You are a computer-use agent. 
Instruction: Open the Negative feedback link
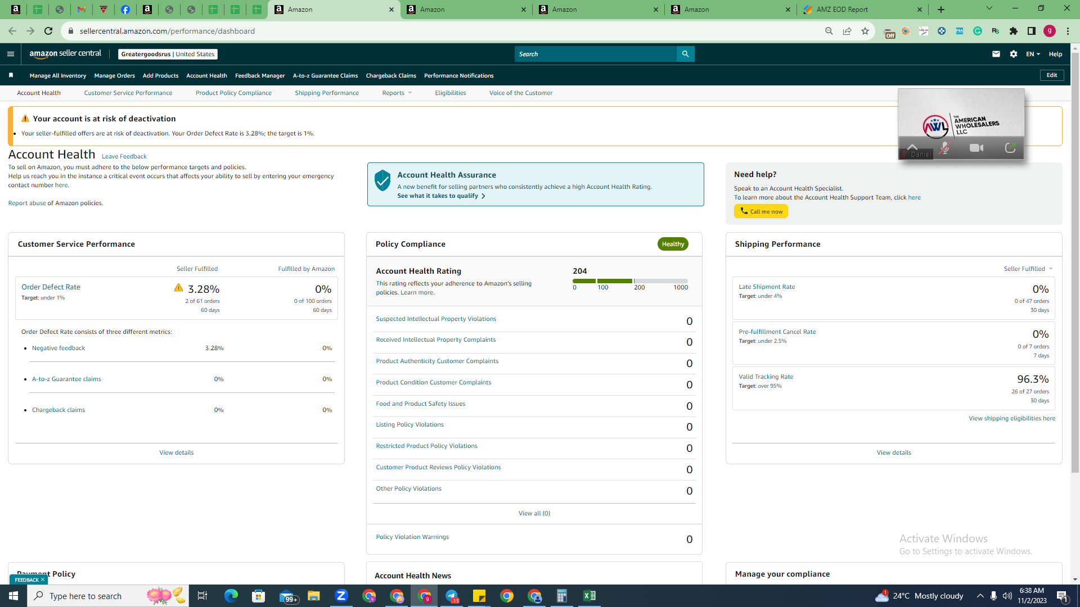pos(58,348)
